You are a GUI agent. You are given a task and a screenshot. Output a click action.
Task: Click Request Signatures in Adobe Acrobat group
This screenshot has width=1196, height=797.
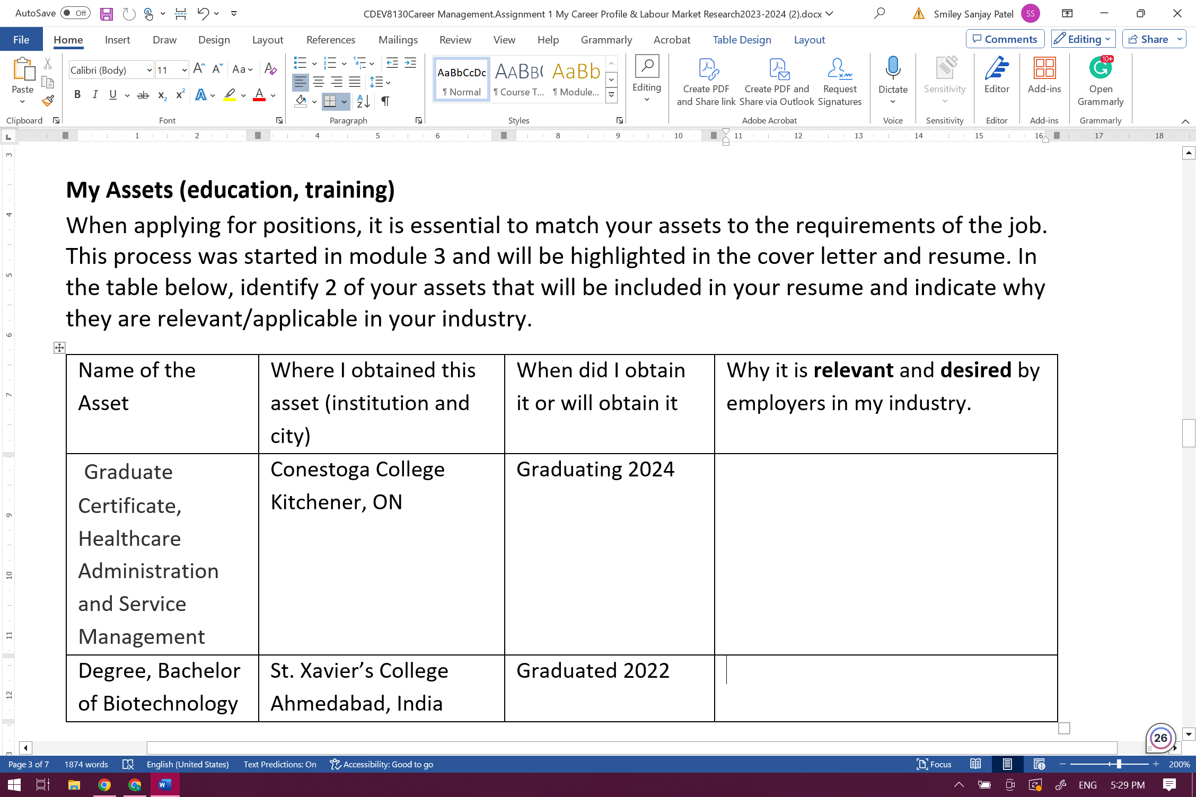pyautogui.click(x=839, y=81)
